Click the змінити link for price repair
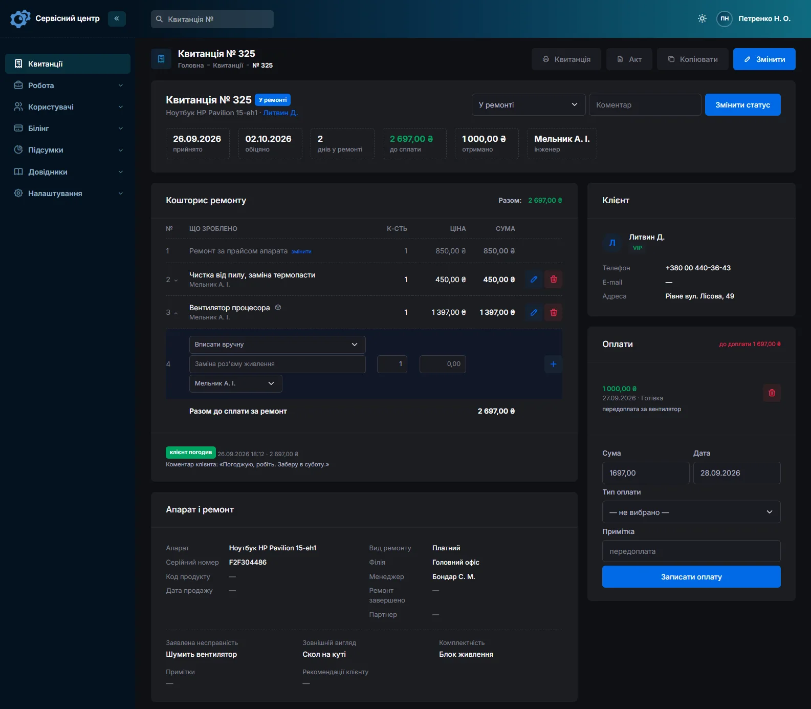Viewport: 811px width, 709px height. pyautogui.click(x=301, y=251)
